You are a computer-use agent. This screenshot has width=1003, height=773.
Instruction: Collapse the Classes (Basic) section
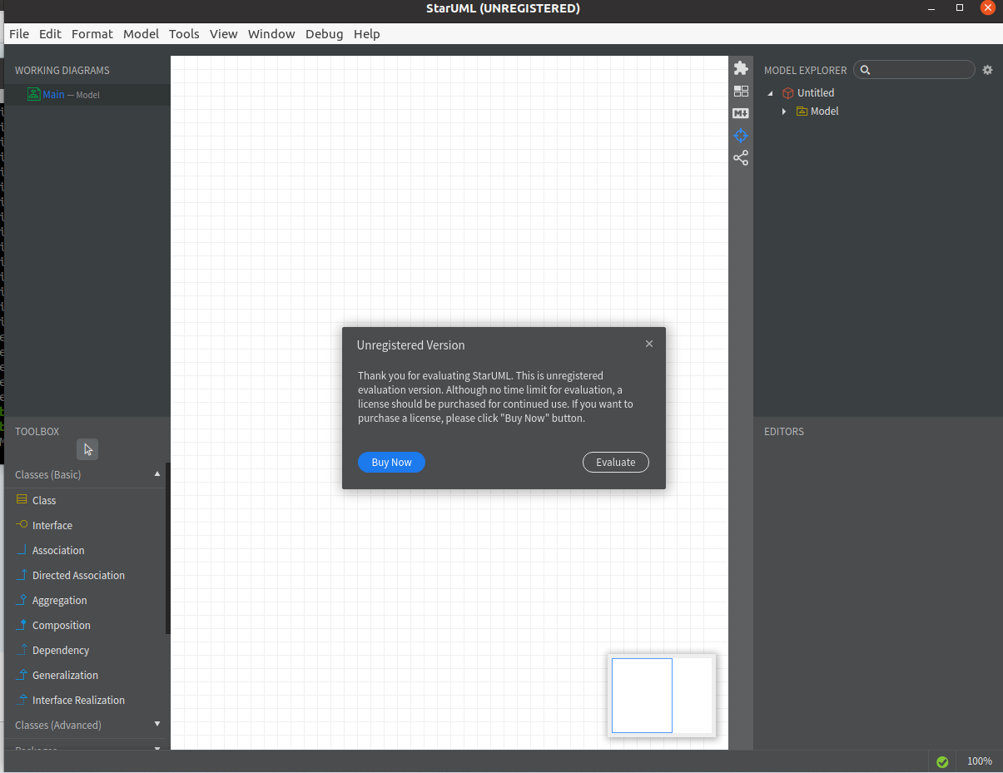pyautogui.click(x=157, y=474)
